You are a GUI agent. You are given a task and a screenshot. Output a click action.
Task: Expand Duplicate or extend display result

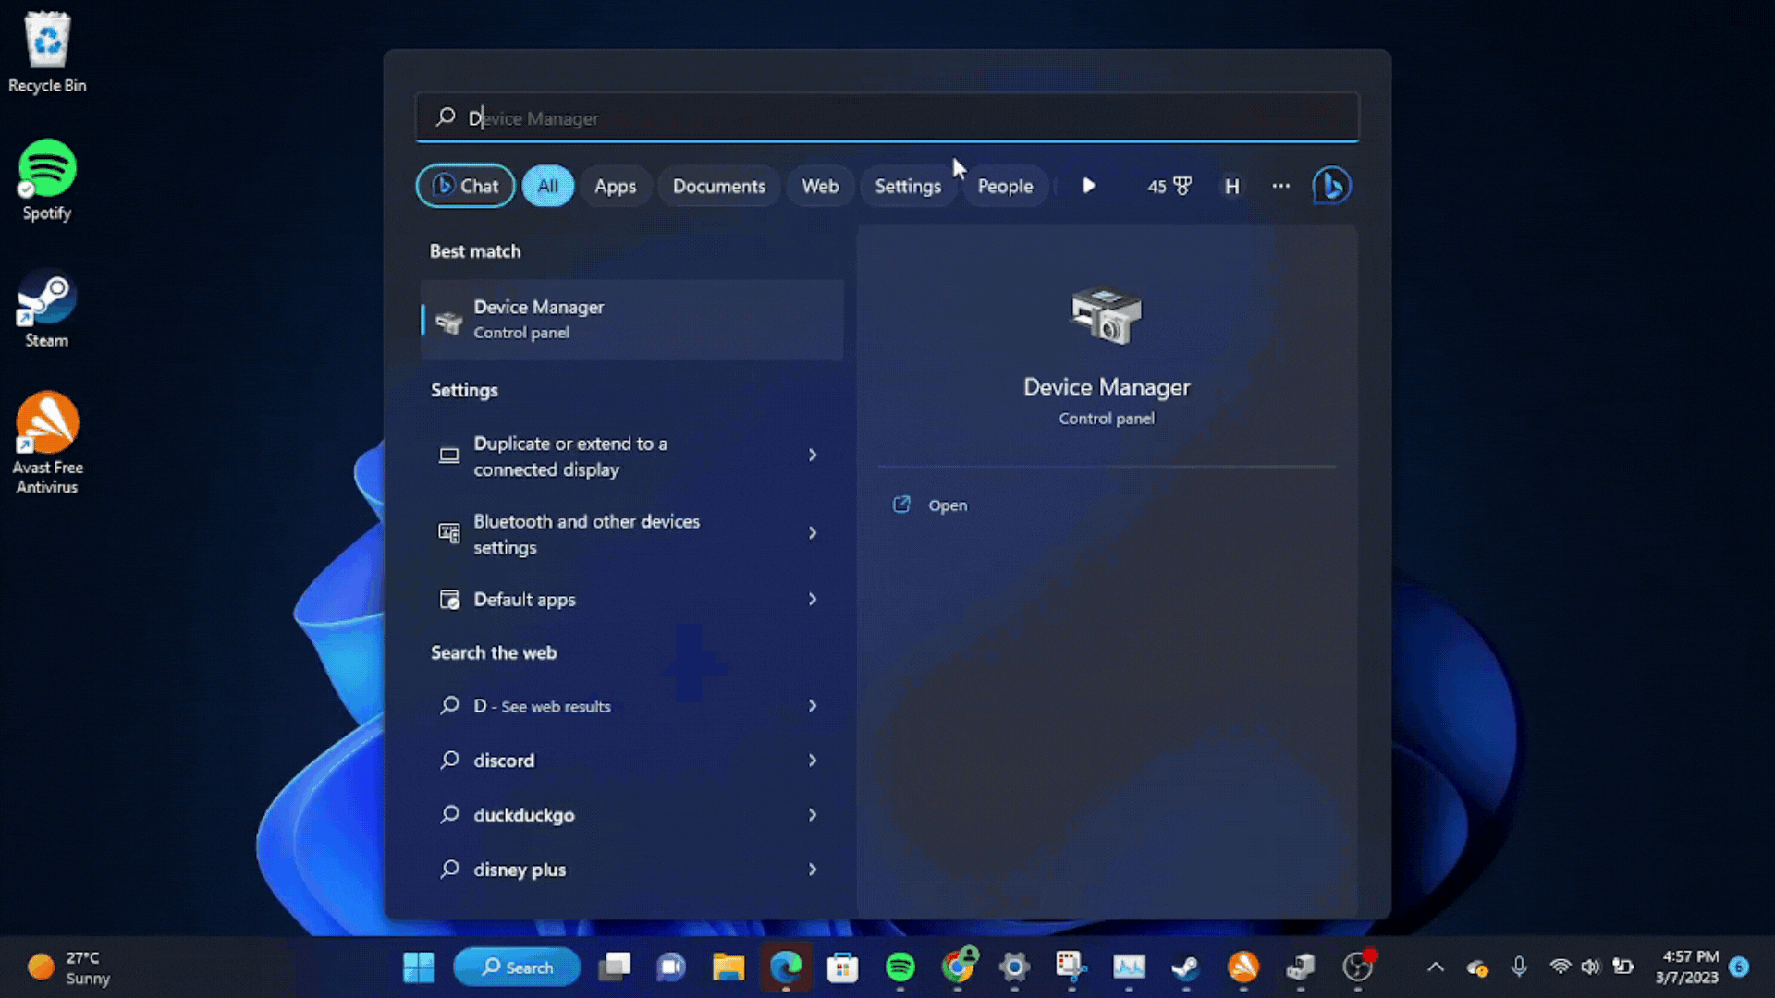coord(812,456)
